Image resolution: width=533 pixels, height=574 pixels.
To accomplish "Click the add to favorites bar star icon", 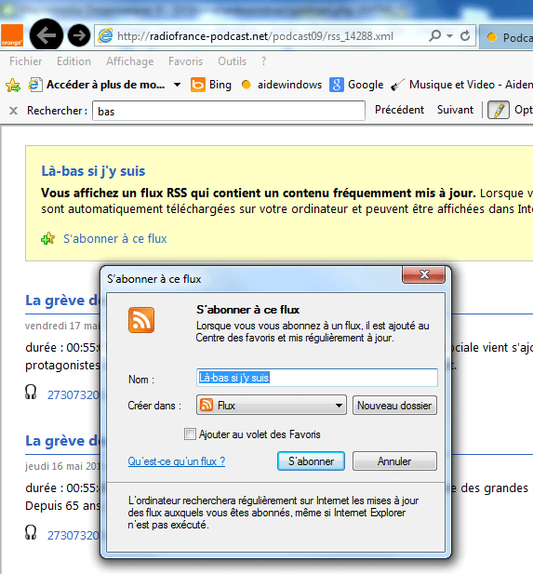I will tap(13, 85).
